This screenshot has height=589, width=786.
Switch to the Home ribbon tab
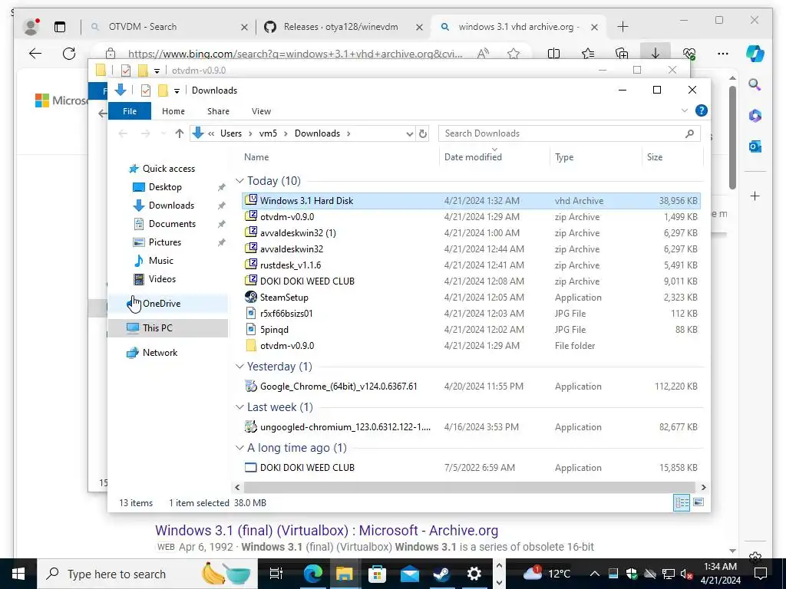click(173, 111)
